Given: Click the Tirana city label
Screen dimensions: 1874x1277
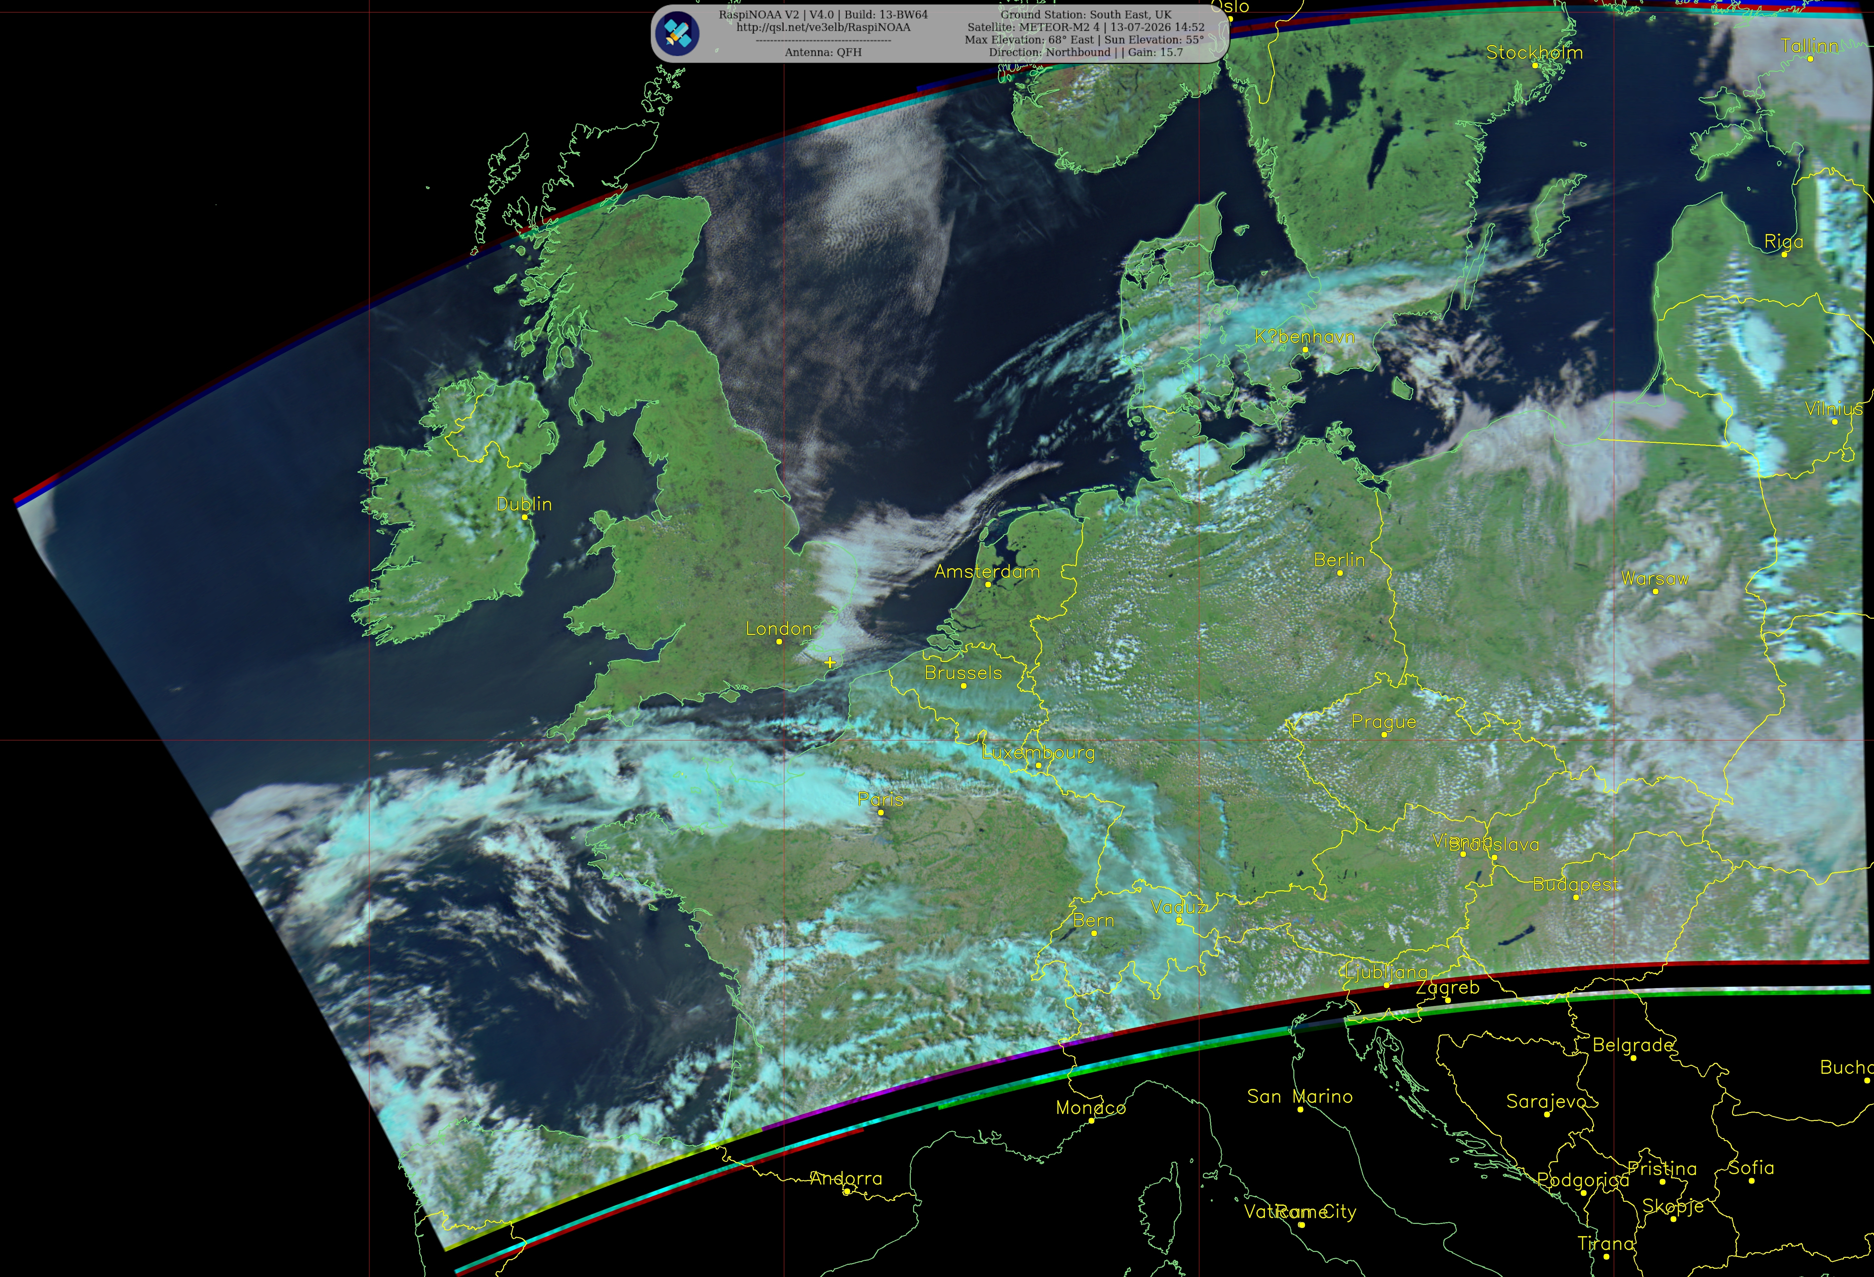Looking at the screenshot, I should [x=1606, y=1244].
